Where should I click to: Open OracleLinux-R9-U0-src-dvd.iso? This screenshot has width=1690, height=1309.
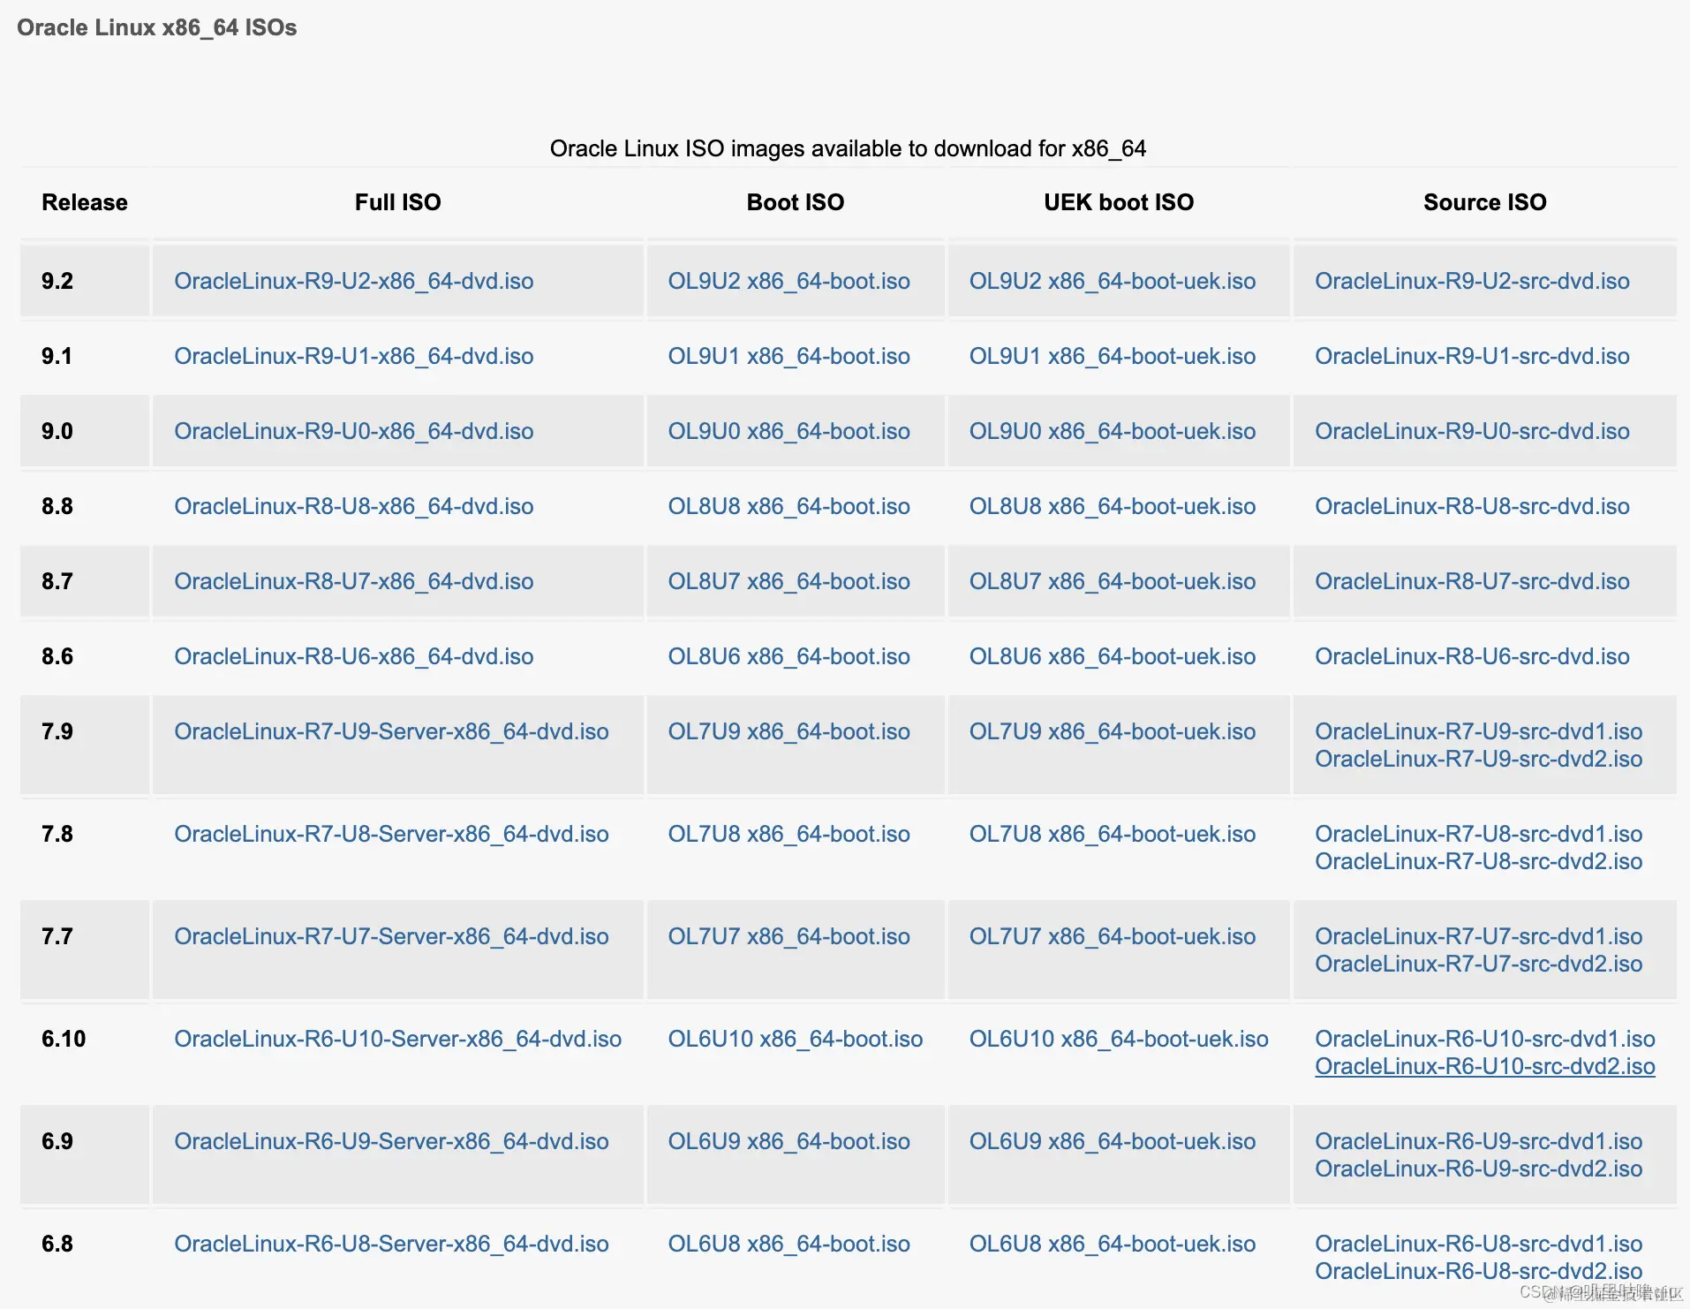(1472, 431)
